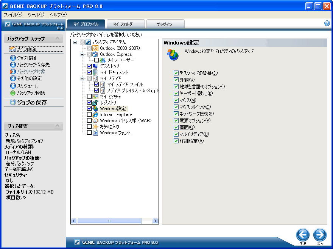Open the ヘルプ(H) menu

[58, 15]
